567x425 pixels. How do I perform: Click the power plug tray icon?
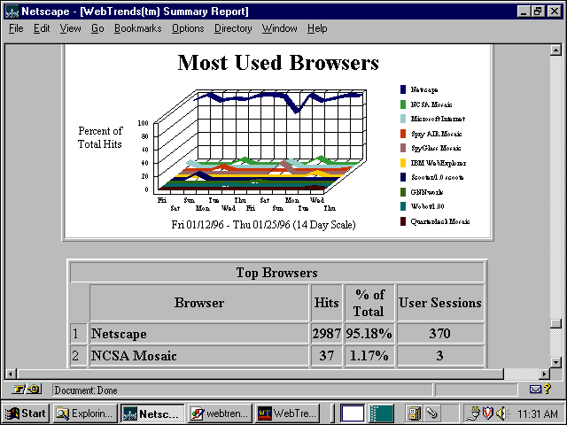pyautogui.click(x=473, y=413)
